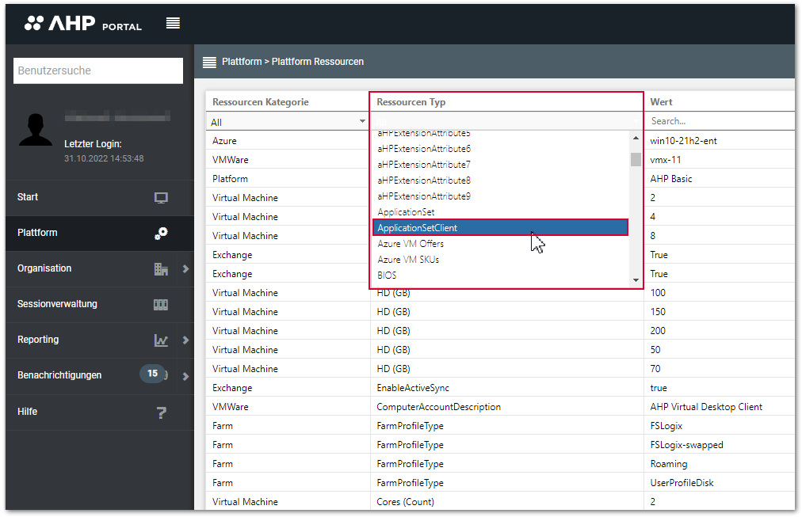Open the Start menu item
This screenshot has width=802, height=517.
point(100,197)
